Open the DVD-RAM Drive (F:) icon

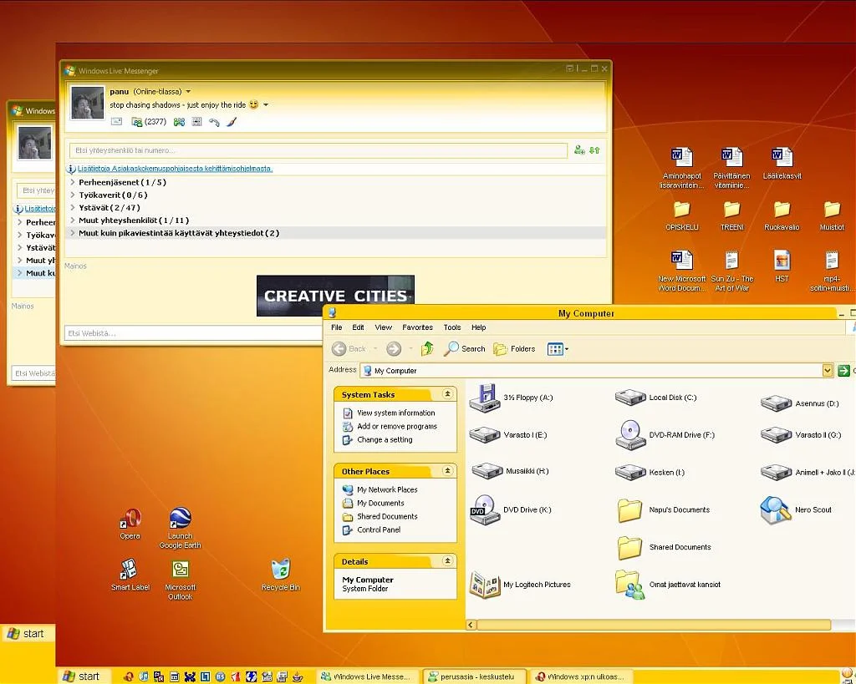coord(631,435)
